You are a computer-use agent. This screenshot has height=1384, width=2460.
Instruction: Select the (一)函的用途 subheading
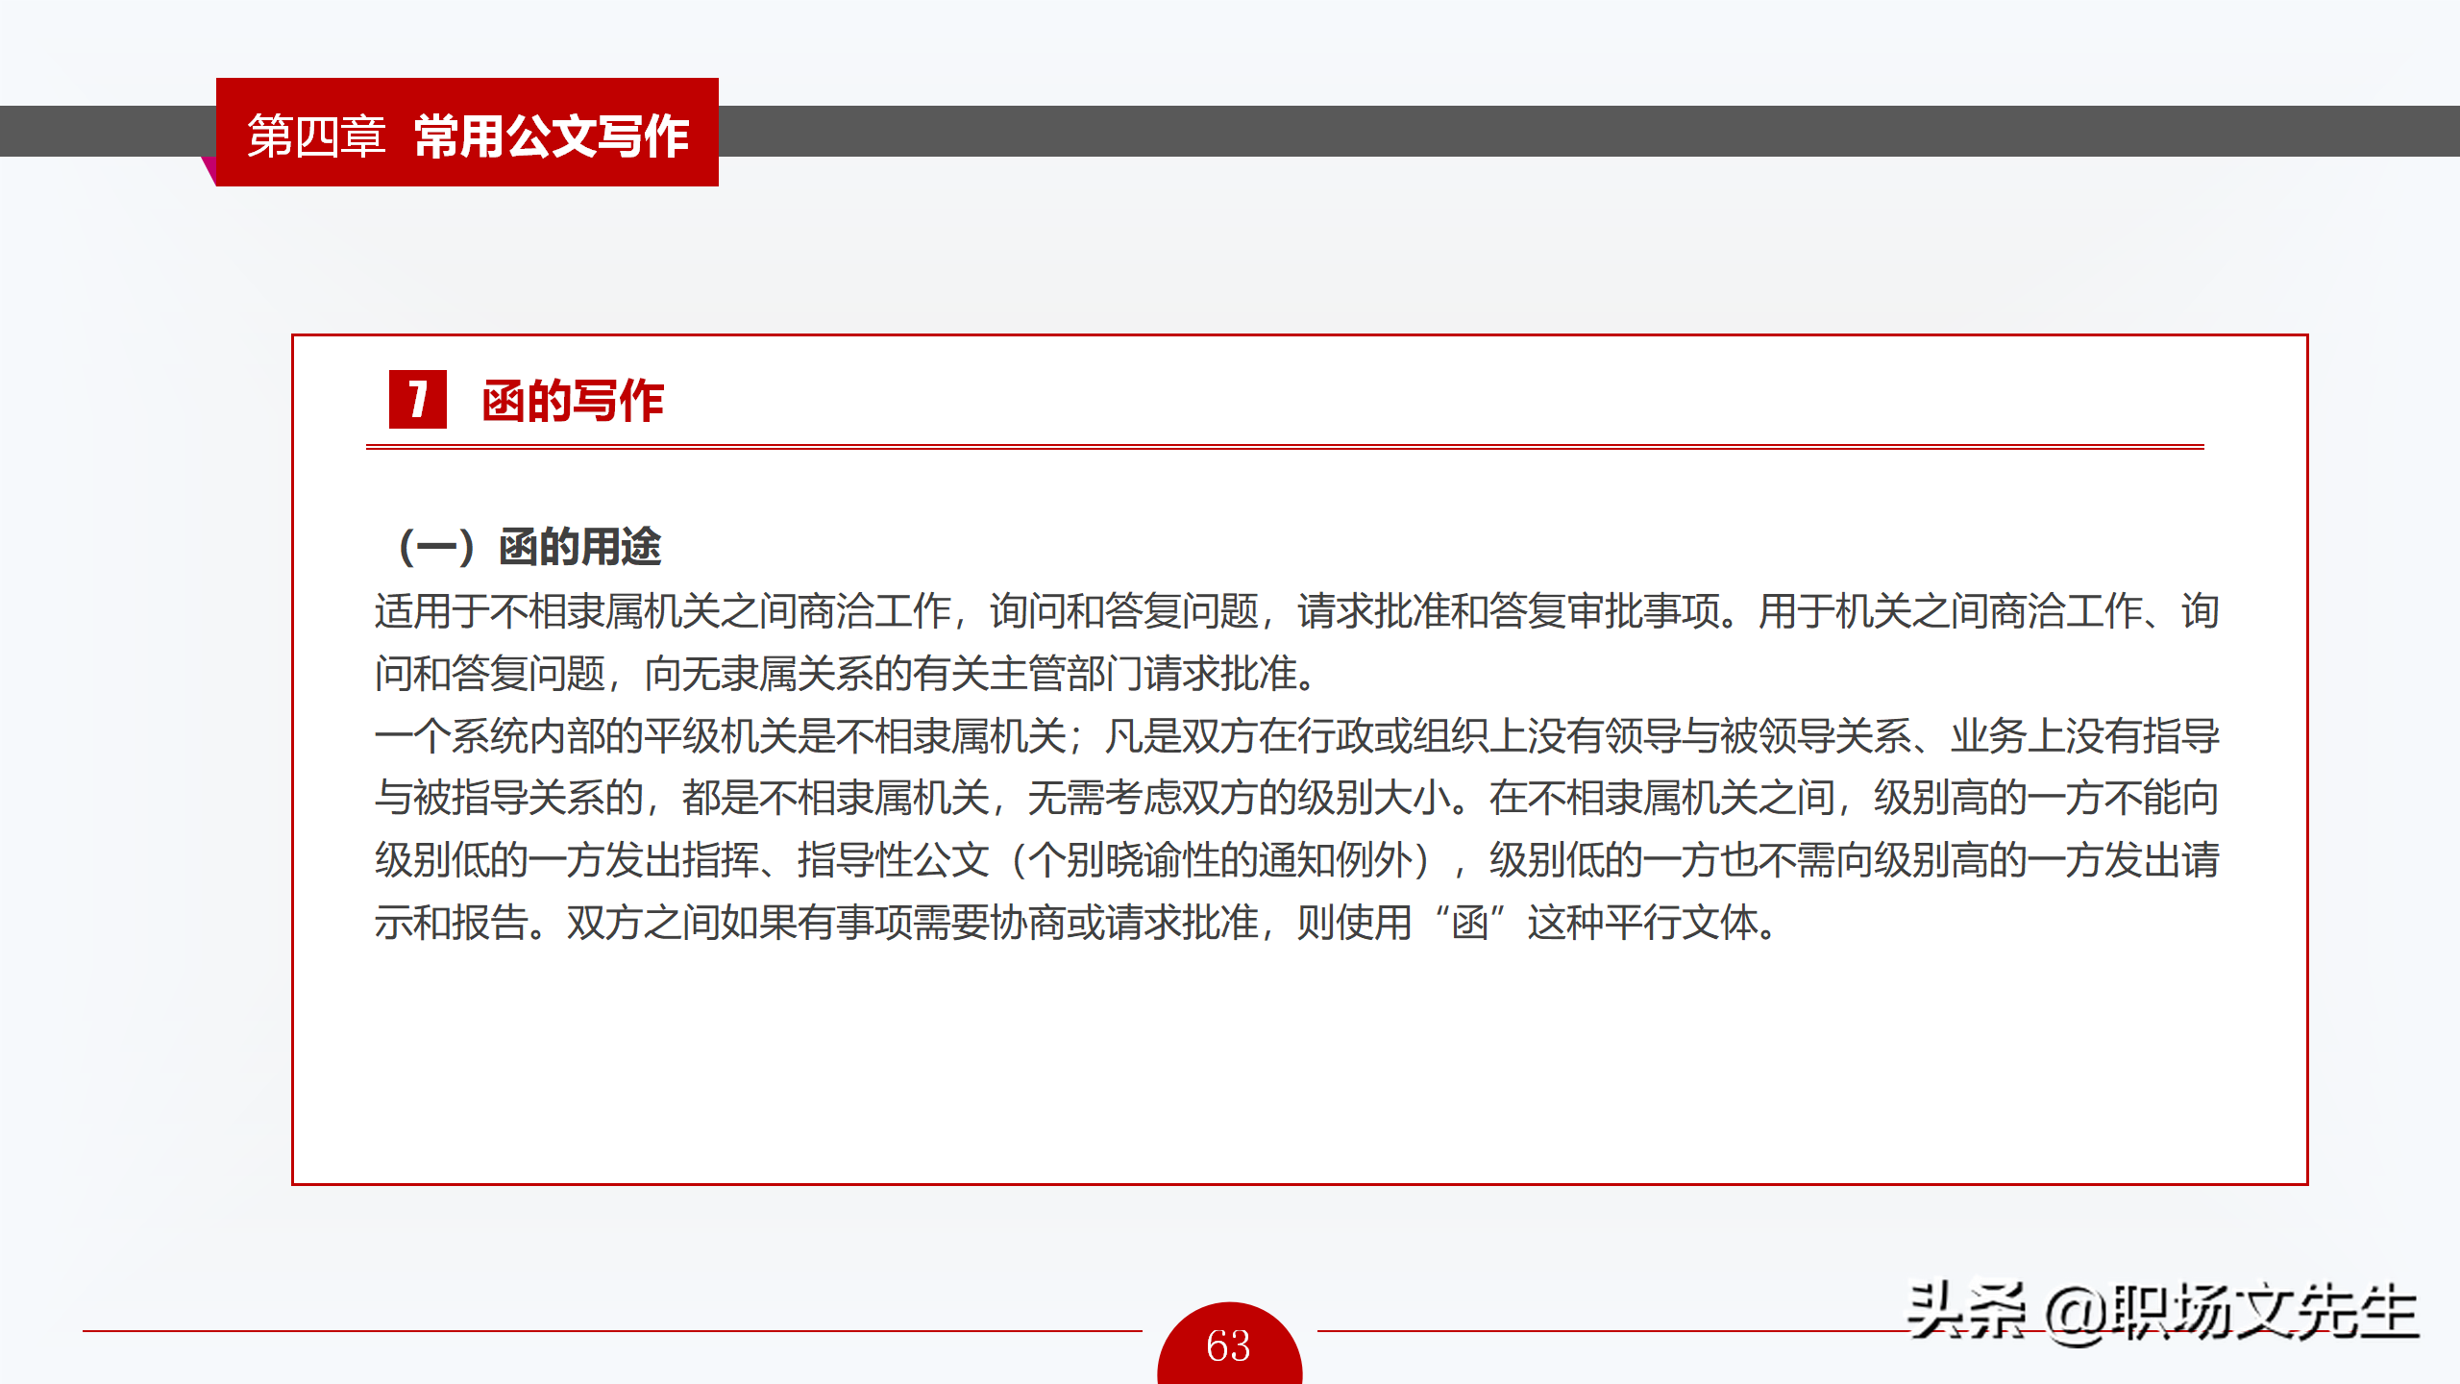tap(529, 547)
